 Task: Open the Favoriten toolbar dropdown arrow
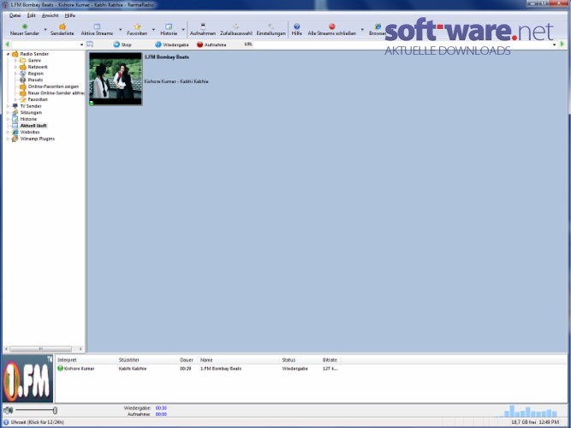[153, 29]
